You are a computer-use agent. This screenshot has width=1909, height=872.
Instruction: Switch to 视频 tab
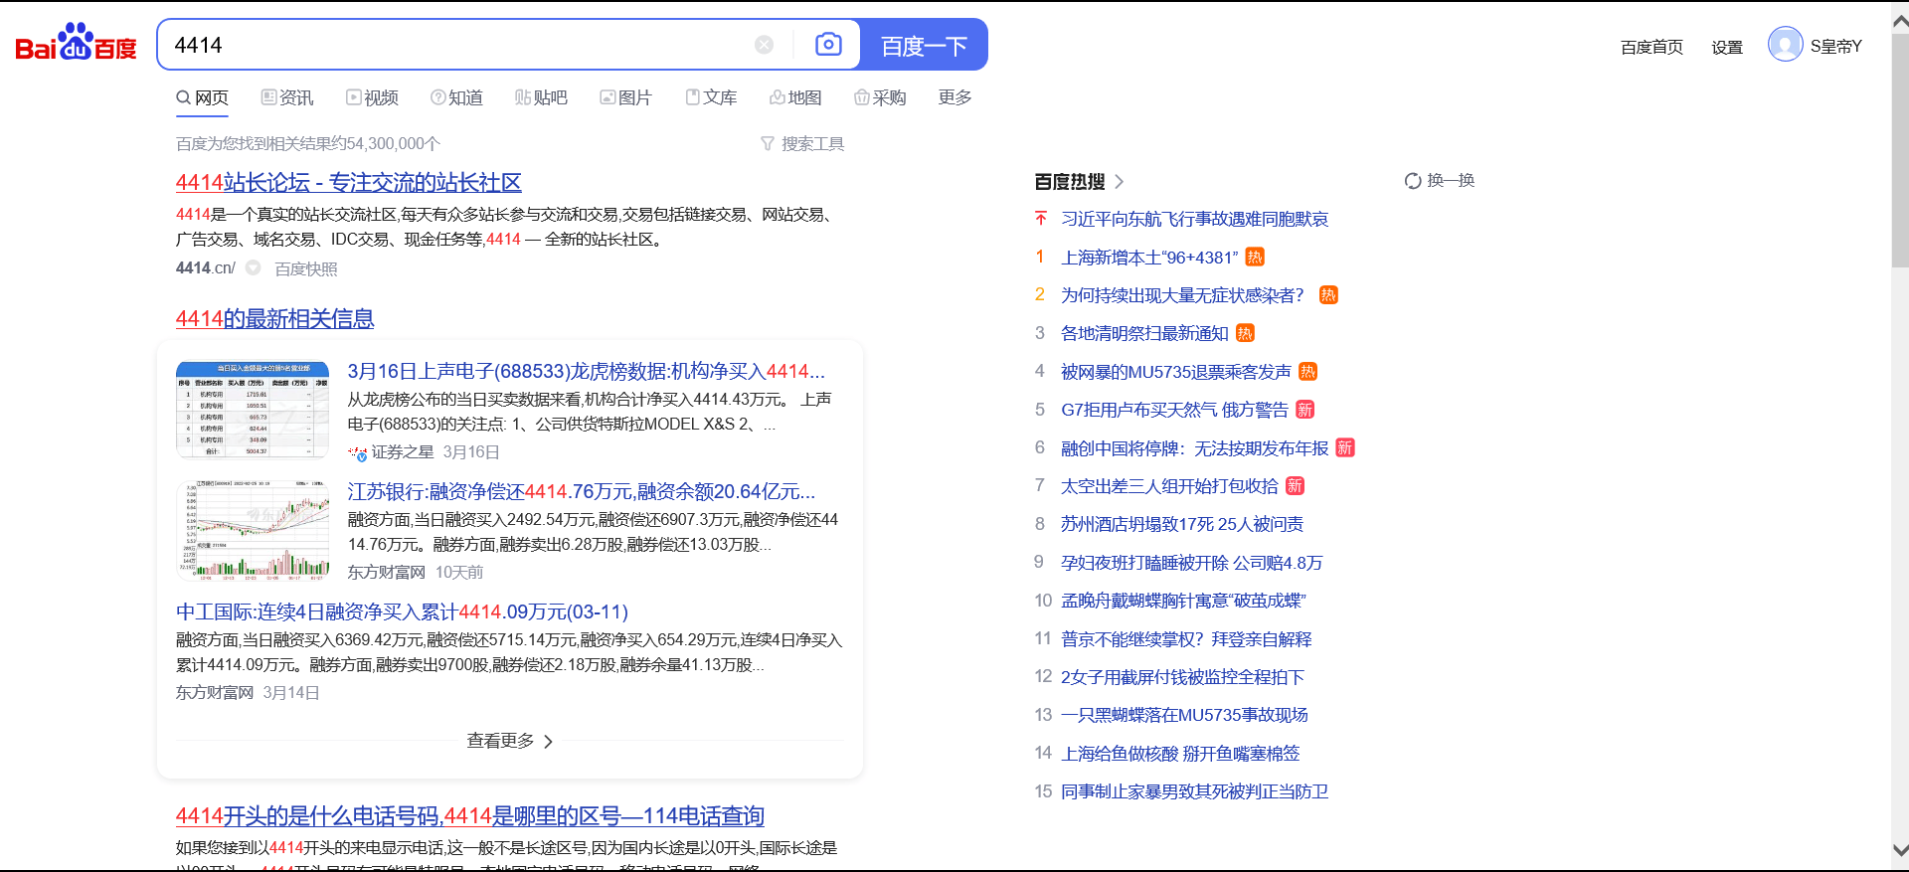[372, 97]
